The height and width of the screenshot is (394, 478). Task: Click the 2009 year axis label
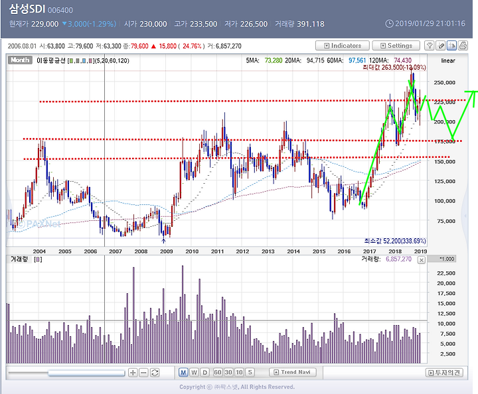[167, 251]
